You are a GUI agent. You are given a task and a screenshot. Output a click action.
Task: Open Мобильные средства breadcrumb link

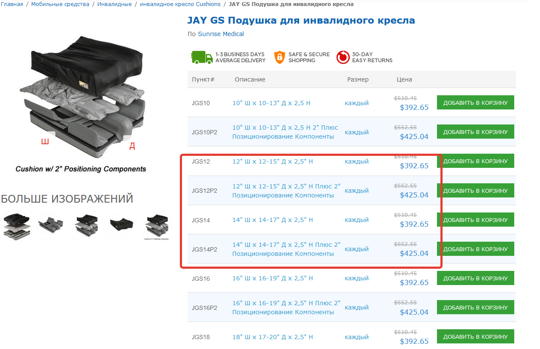[x=61, y=4]
